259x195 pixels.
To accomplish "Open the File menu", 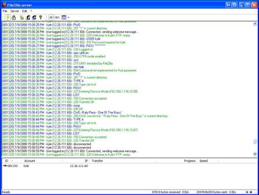I will click(x=5, y=11).
